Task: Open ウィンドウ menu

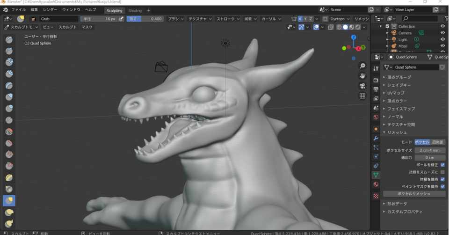Action: click(71, 10)
